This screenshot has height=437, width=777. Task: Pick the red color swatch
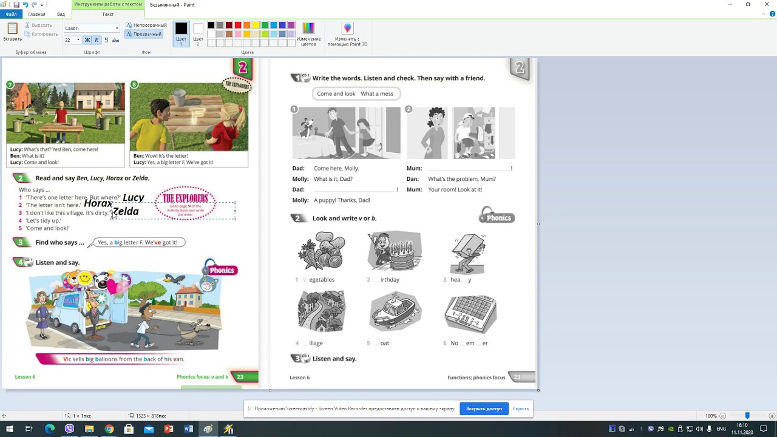click(x=238, y=25)
